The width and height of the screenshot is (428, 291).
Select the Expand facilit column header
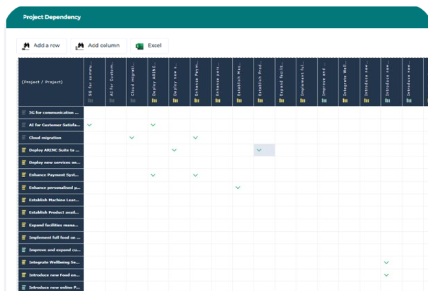coord(281,79)
